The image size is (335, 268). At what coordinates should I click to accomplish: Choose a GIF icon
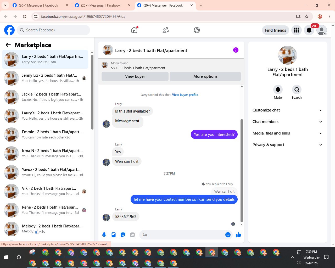coord(132,235)
